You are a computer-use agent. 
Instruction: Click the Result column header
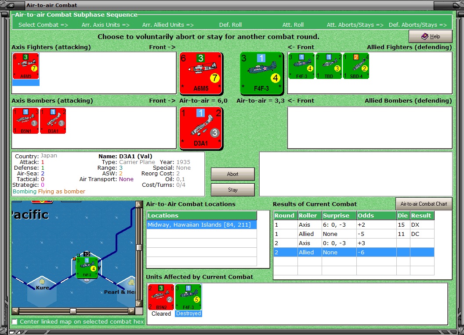pyautogui.click(x=422, y=215)
